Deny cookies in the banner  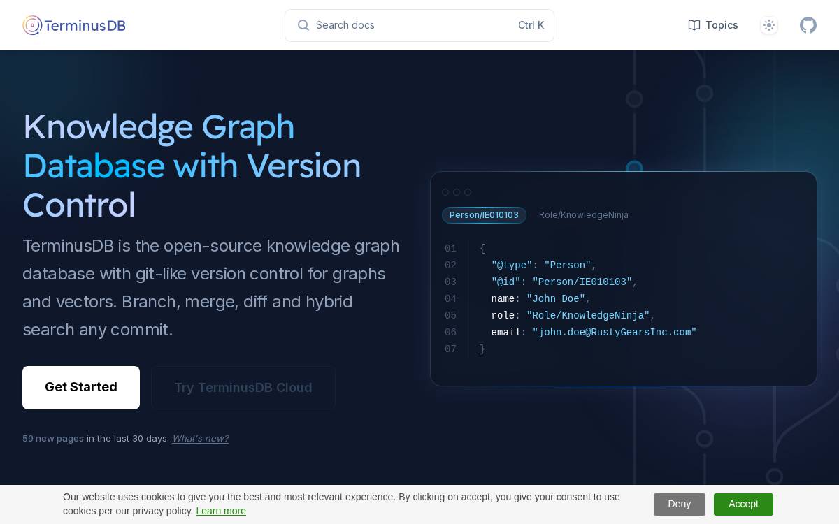point(680,504)
